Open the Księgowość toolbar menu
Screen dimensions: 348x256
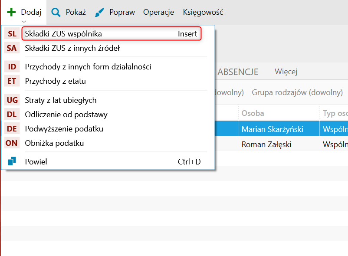point(203,12)
